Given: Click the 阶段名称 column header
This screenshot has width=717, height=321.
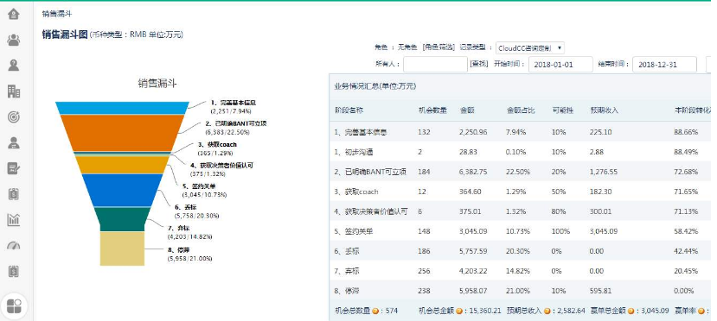Looking at the screenshot, I should pos(349,110).
